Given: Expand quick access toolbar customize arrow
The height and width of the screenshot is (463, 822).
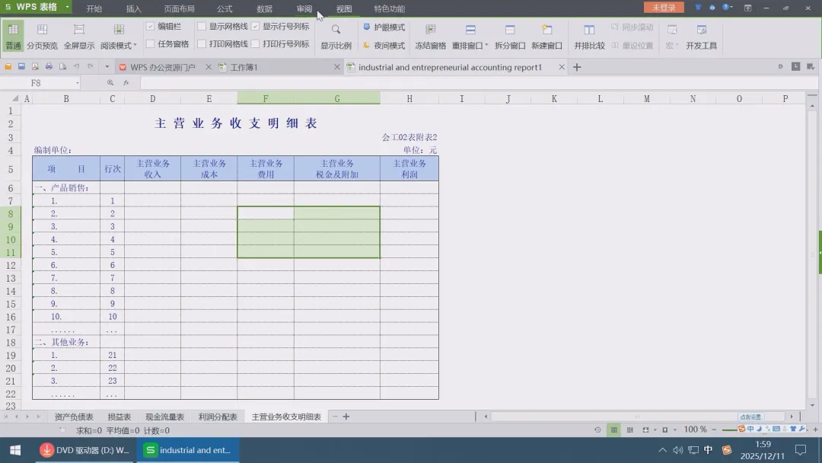Looking at the screenshot, I should click(x=107, y=66).
